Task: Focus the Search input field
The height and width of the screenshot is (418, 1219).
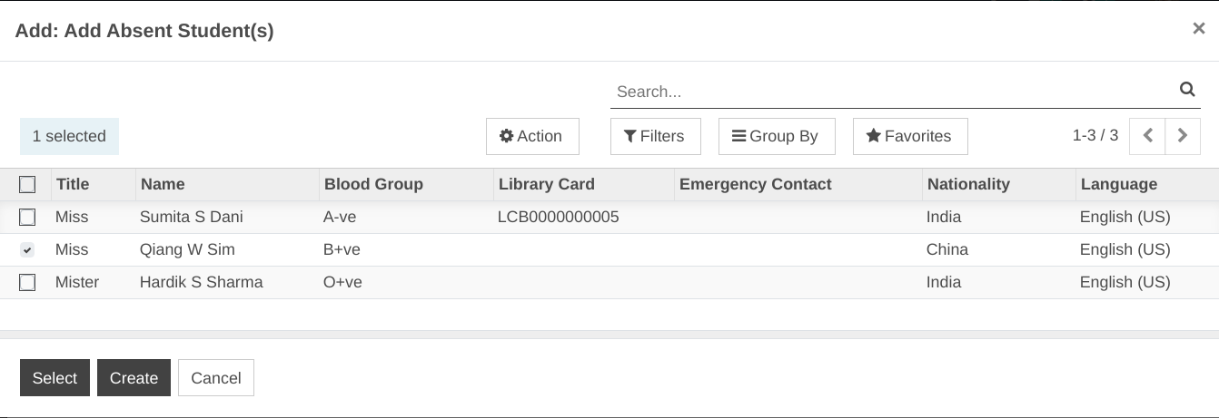Action: [893, 92]
